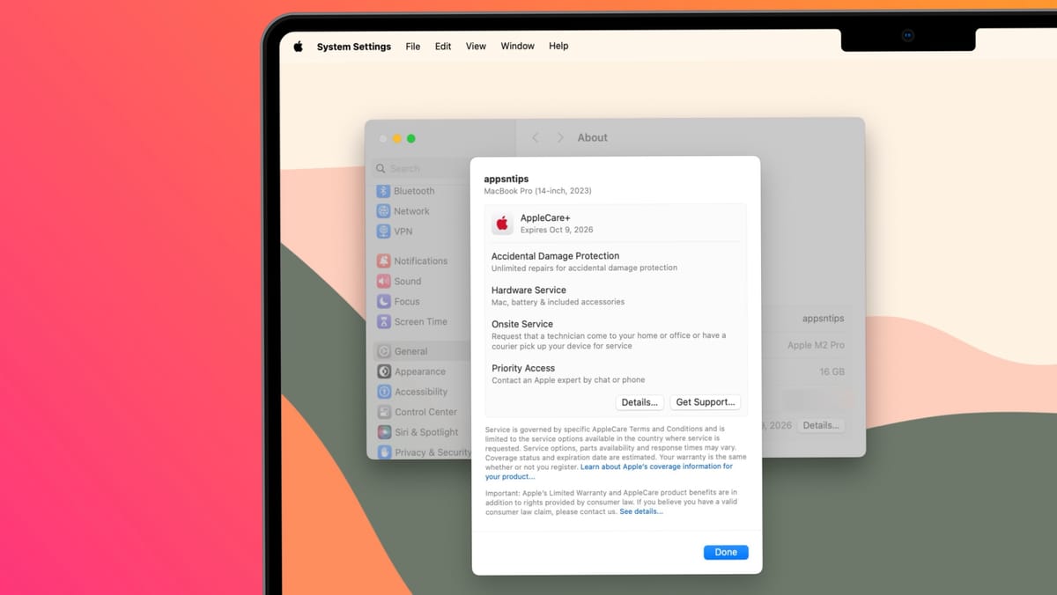Select the Focus moon icon
The image size is (1057, 595).
384,301
